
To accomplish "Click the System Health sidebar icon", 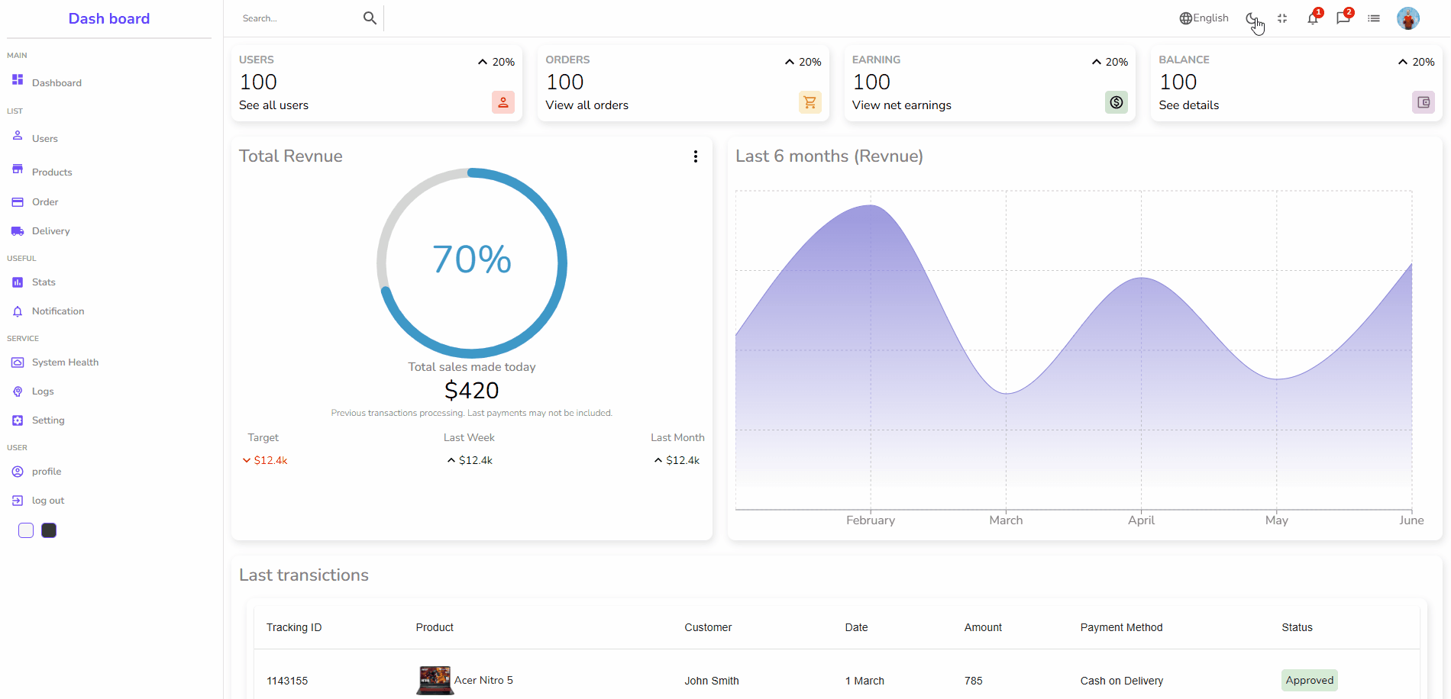I will point(18,362).
